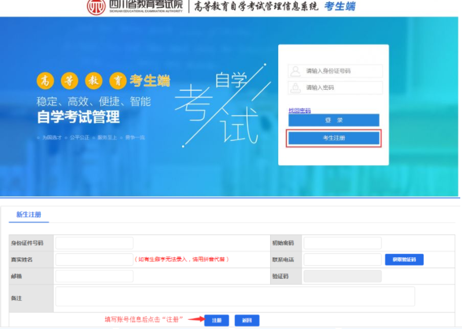Screen dimensions: 462x329
Task: Open the 找回密码 link
Action: [x=299, y=111]
